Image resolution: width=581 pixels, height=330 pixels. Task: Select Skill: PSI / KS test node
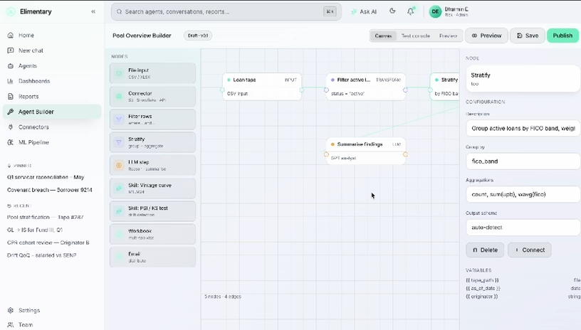click(152, 211)
